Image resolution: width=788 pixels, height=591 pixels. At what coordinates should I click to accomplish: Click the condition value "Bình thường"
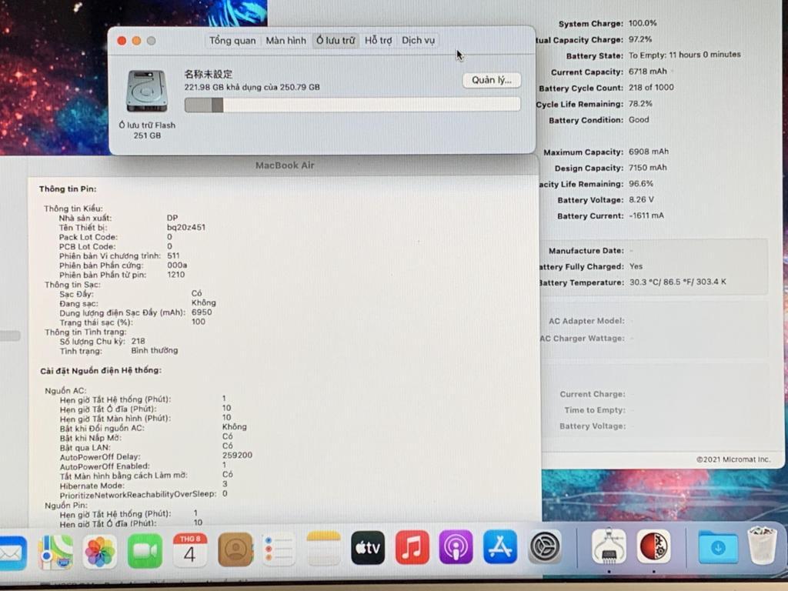(x=154, y=350)
